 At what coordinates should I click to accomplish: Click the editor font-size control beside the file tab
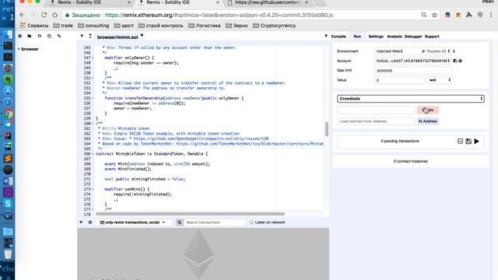tap(90, 36)
